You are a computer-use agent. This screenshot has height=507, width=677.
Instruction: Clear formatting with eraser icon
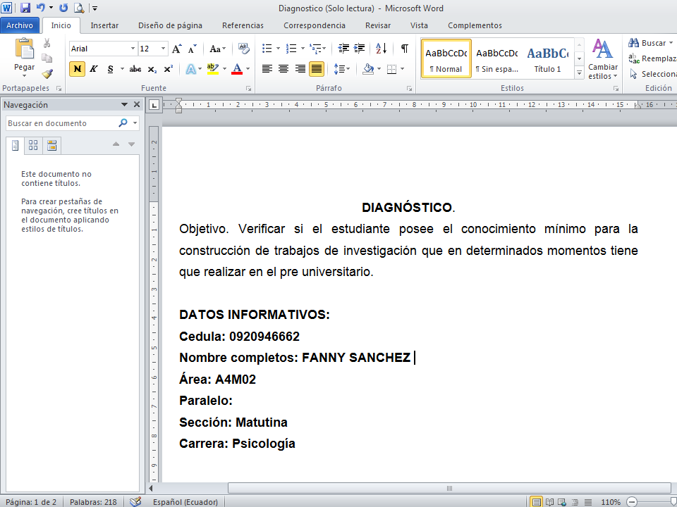[x=244, y=49]
